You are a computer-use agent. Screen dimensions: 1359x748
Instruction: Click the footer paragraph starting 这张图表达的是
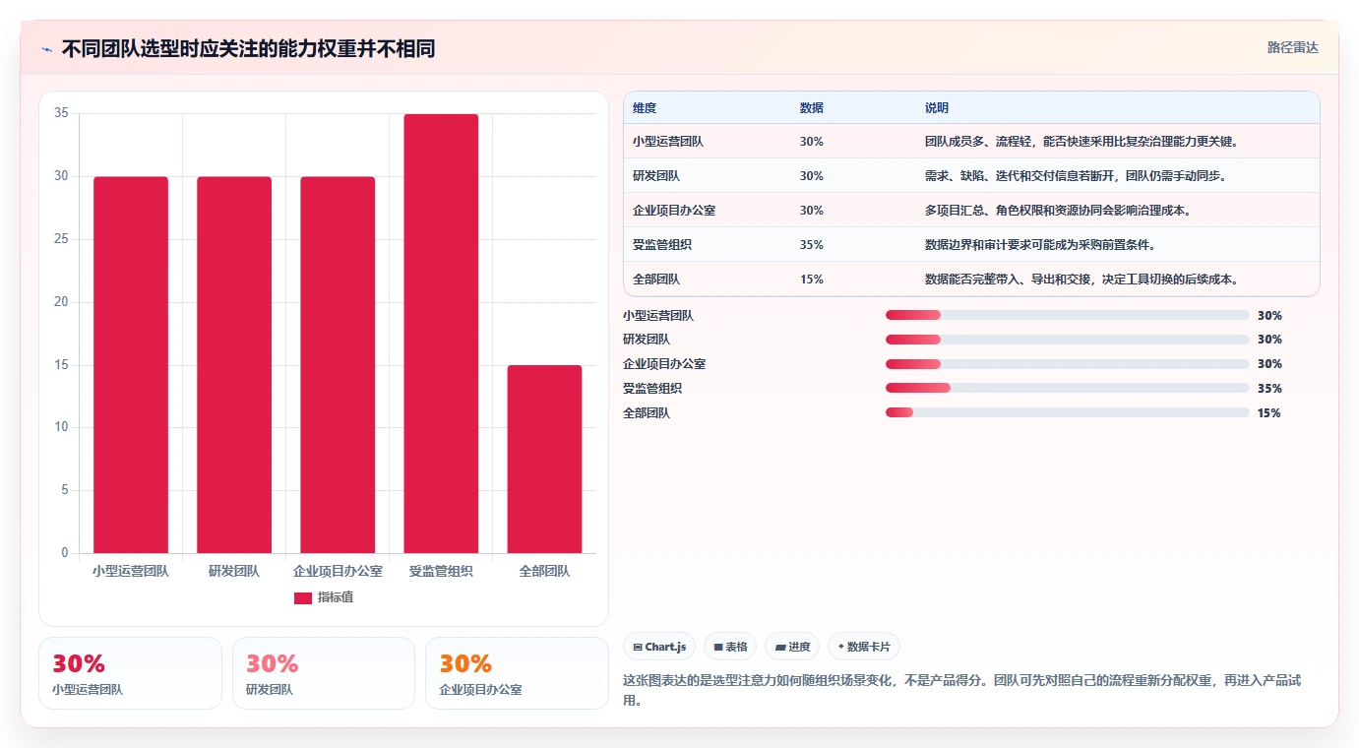pos(961,691)
